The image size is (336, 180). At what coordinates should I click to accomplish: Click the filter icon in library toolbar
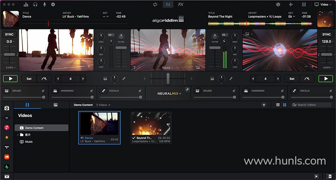pos(264,105)
